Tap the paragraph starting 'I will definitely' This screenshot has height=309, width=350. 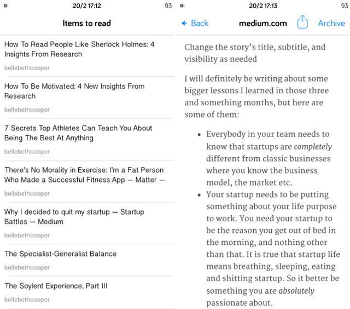256,96
